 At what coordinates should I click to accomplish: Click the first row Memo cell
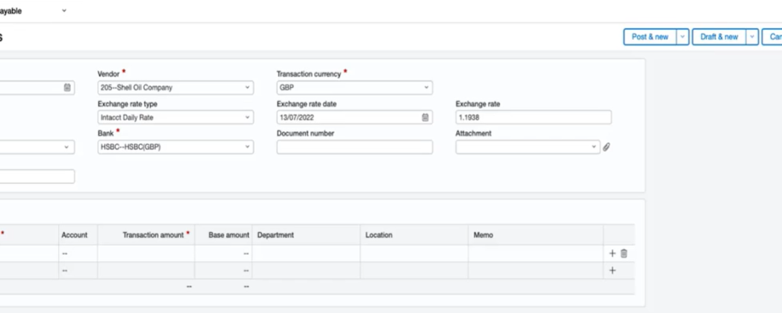[x=536, y=254]
